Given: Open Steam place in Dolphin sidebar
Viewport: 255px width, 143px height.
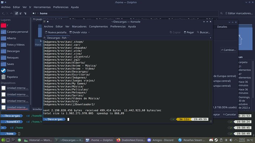Looking at the screenshot, I should (15, 70).
